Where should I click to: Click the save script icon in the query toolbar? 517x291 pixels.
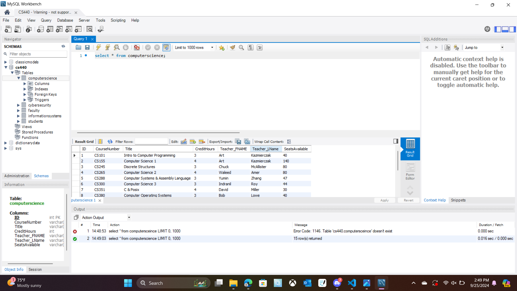coord(87,47)
